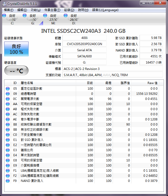Click the 良好 100 % health status button
Viewport: 168px width, 196px height.
[x=16, y=49]
